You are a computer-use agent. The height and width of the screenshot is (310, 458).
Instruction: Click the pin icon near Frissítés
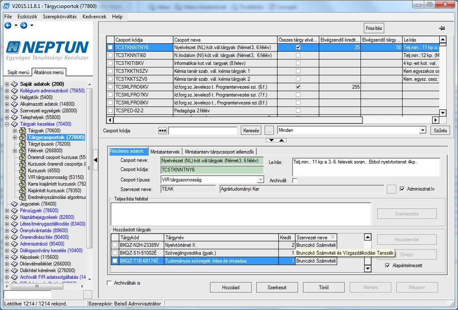(442, 28)
